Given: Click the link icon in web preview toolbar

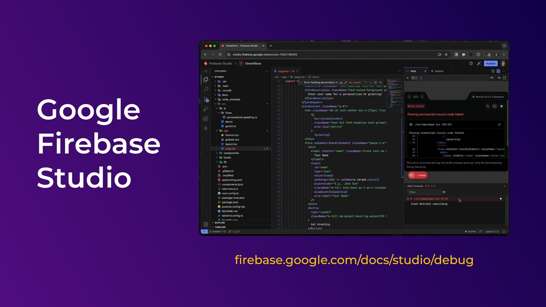Looking at the screenshot, I should 499,78.
